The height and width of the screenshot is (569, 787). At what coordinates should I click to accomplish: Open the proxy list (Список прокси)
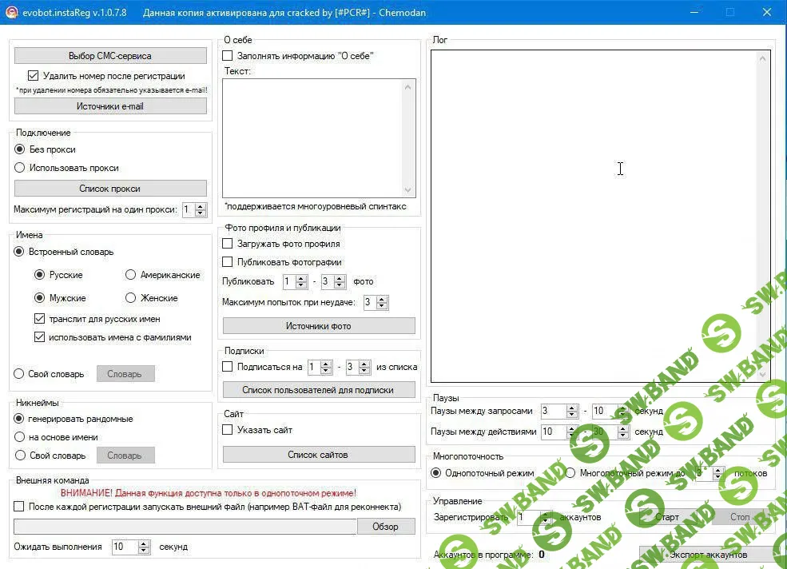tap(110, 189)
